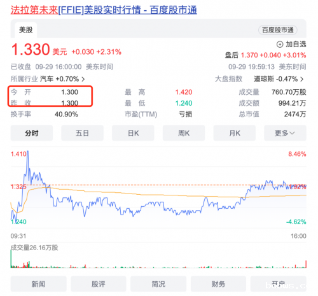This screenshot has height=296, width=318.
Task: Expand the 汽车 +0.70% industry chevron
Action: tap(83, 79)
